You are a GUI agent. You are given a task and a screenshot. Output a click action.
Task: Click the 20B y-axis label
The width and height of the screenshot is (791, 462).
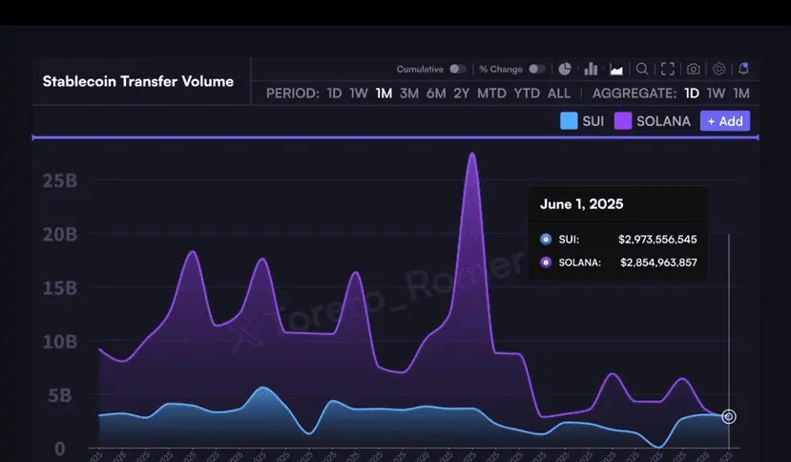point(60,234)
